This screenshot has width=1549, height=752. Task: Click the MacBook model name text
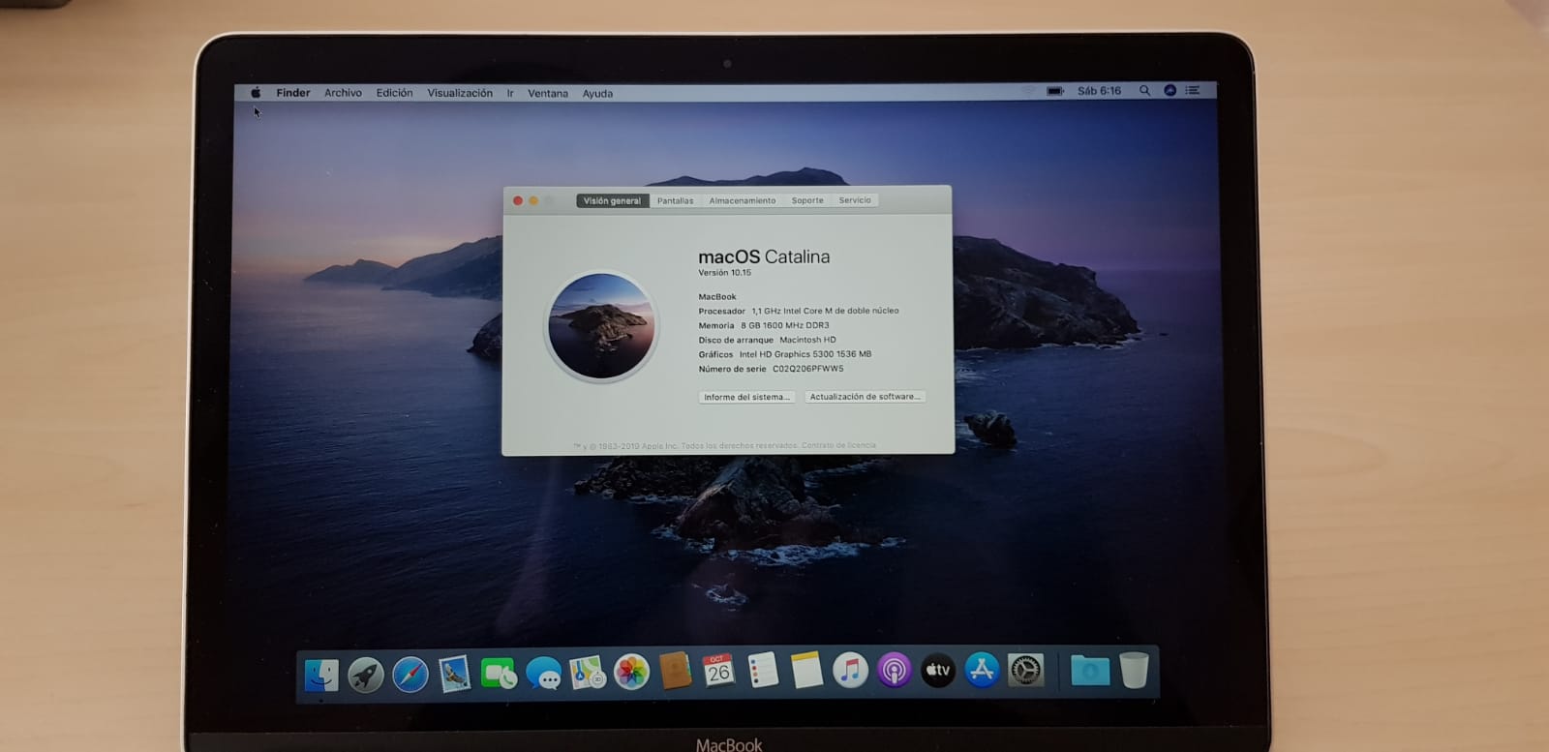[717, 297]
